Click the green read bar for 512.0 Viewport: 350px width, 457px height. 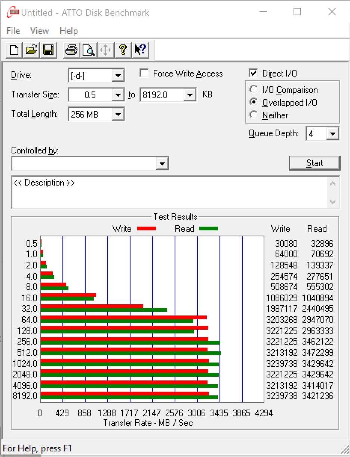[131, 353]
